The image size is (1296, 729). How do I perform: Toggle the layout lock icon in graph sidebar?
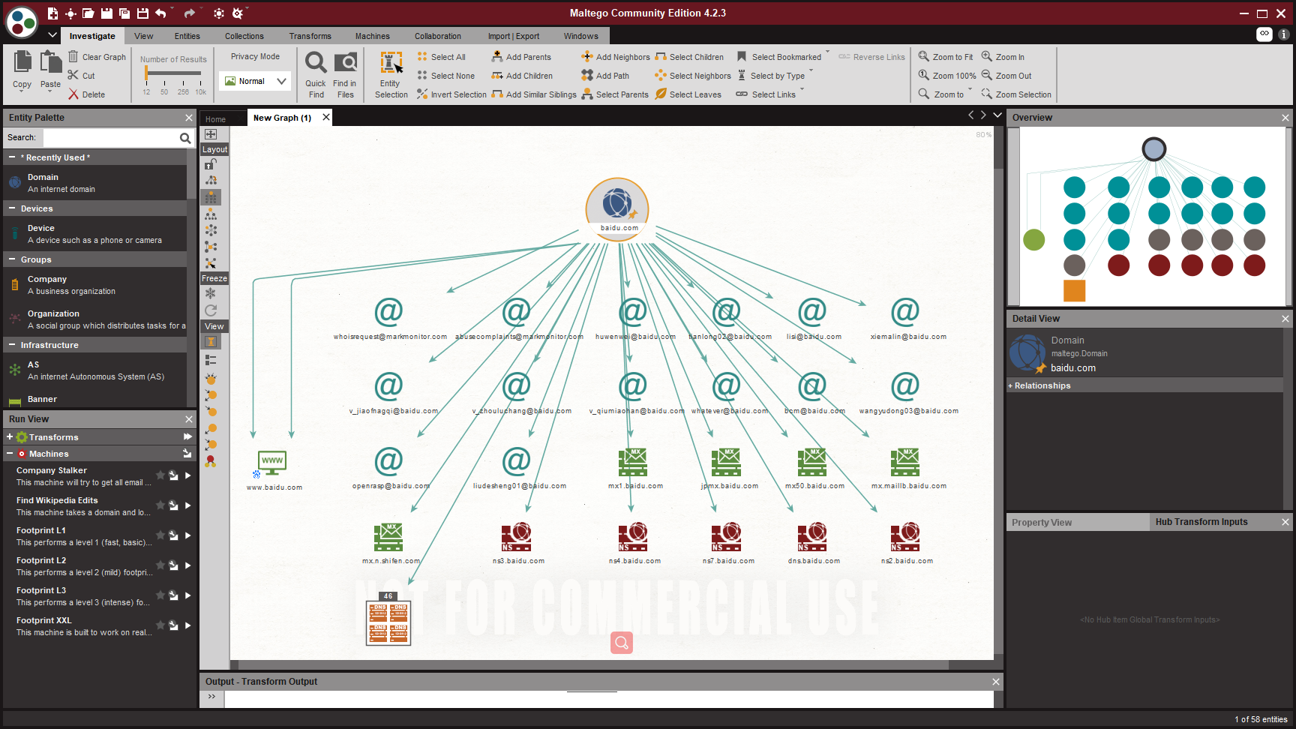211,164
